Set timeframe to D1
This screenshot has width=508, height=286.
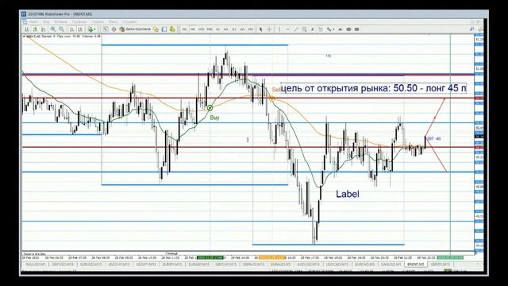click(234, 29)
